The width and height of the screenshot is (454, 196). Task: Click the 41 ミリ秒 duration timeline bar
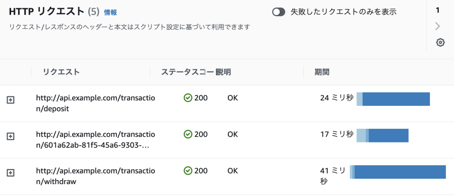(x=398, y=172)
